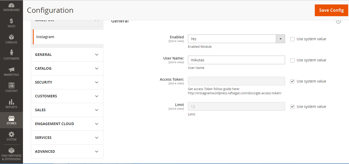
Task: Click the Save Config button
Action: click(x=331, y=10)
